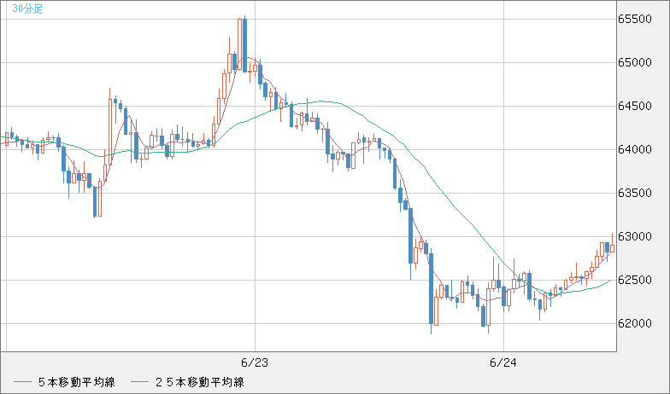This screenshot has width=670, height=394.
Task: Click the 65500 price axis label
Action: click(635, 19)
